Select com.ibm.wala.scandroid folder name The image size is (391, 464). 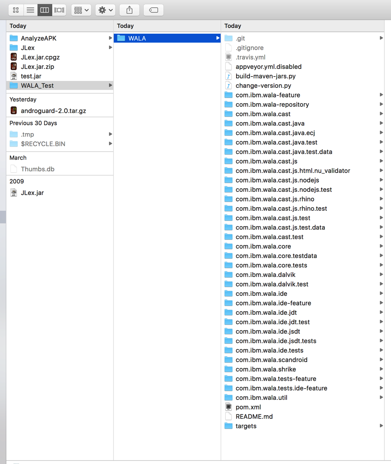(272, 360)
